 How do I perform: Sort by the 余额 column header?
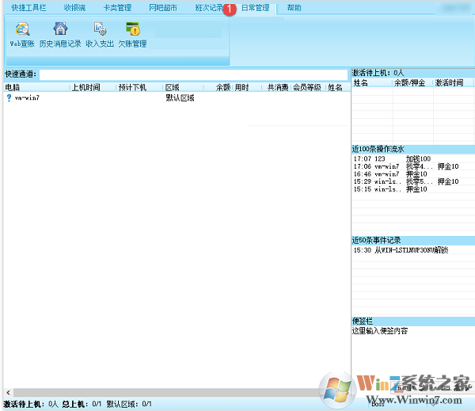[x=218, y=88]
